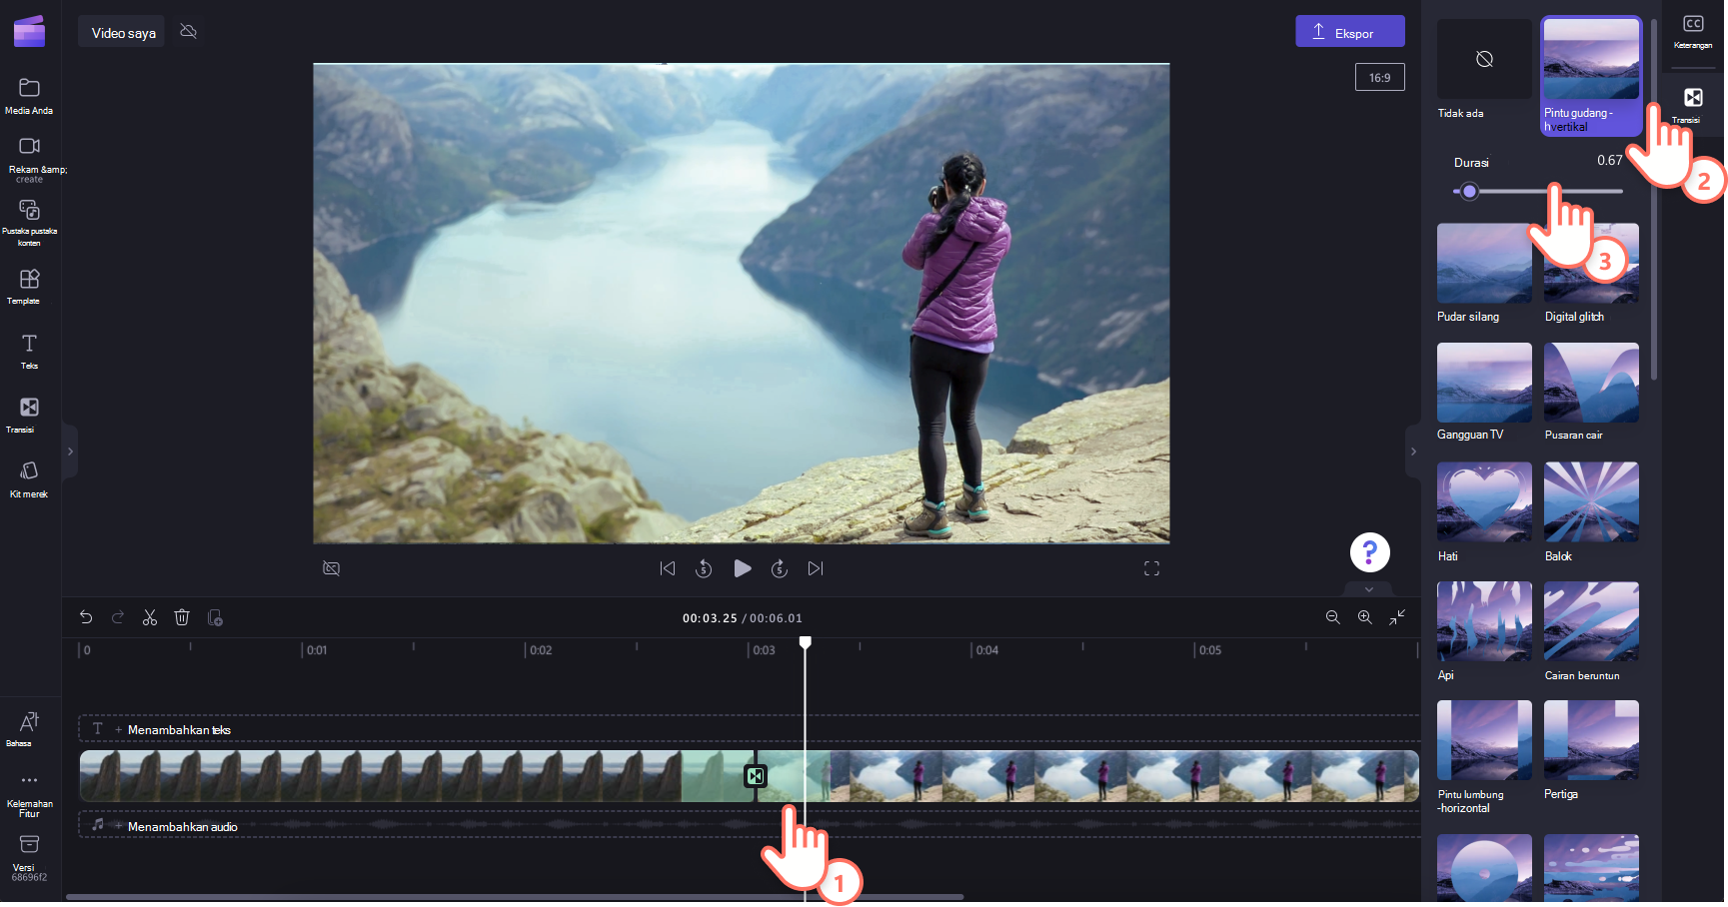This screenshot has width=1728, height=907.
Task: Click the Ekspor button
Action: [x=1350, y=31]
